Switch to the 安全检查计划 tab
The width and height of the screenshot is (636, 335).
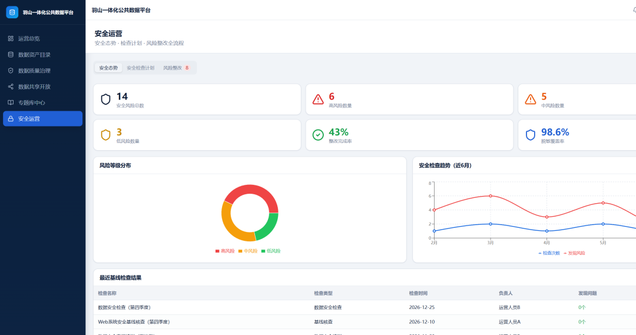click(x=140, y=68)
